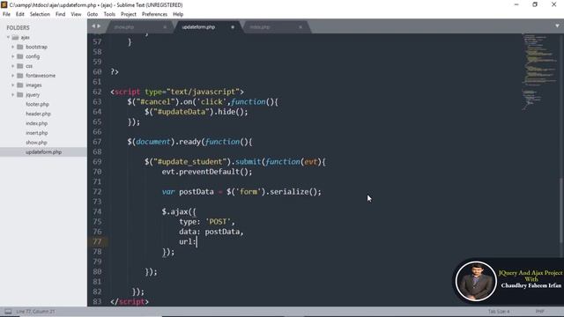Select the jquery folder icon
The height and width of the screenshot is (317, 564).
[20, 95]
